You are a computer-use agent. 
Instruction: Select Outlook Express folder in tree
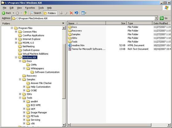pos(31,50)
